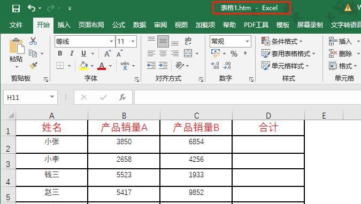Decrease the font size
The width and height of the screenshot is (361, 204).
point(119,53)
